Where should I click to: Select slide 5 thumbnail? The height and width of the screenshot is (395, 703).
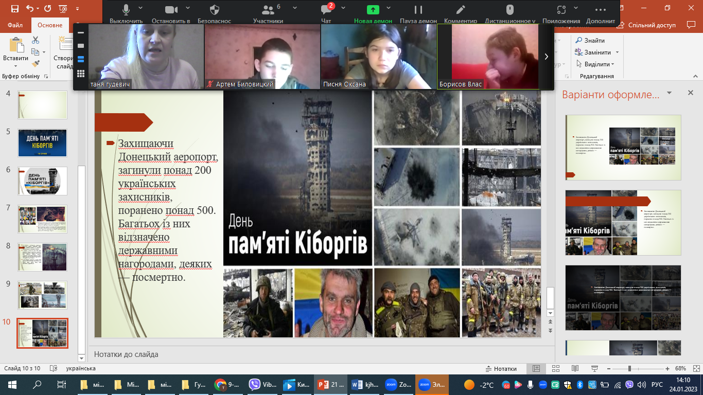point(42,142)
